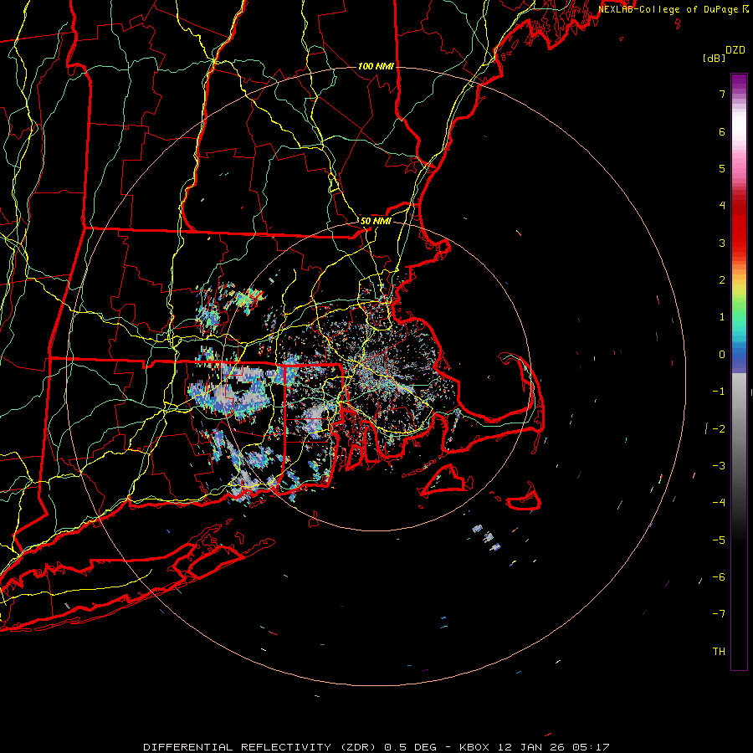The image size is (753, 753).
Task: Click the 2 value on the color scale
Action: pos(722,280)
